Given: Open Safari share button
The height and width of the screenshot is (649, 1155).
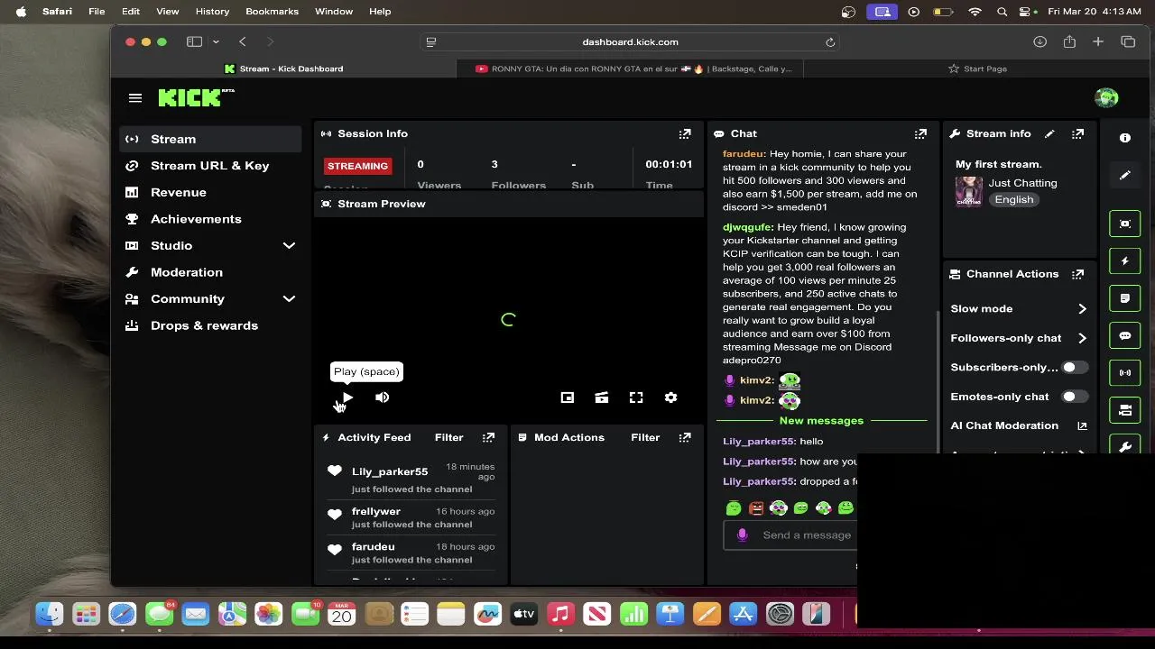Looking at the screenshot, I should tap(1069, 41).
